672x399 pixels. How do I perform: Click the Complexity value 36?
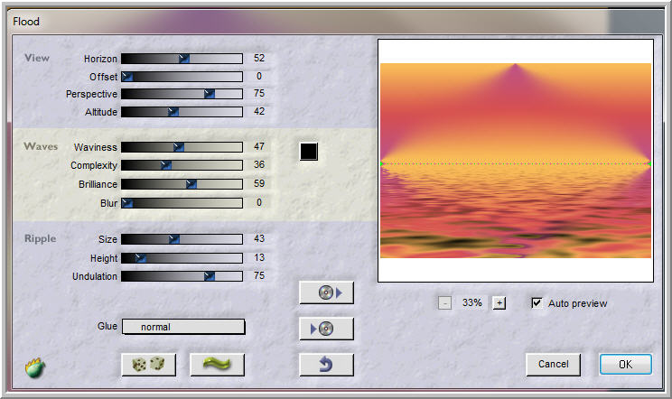[259, 164]
